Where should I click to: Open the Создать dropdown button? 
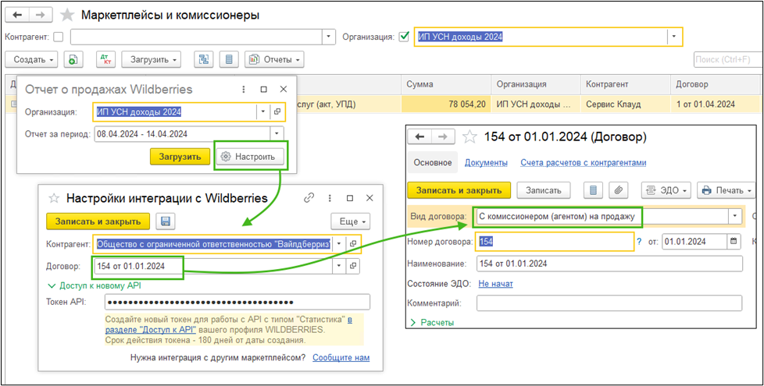[31, 60]
